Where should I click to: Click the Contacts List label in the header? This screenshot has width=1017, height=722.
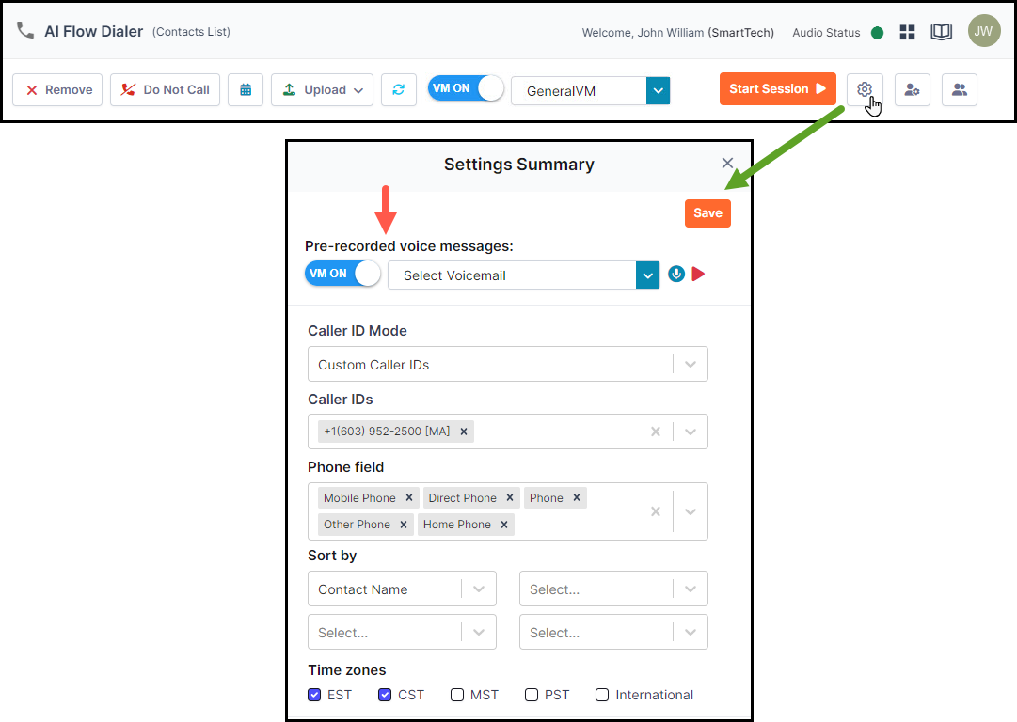(191, 32)
